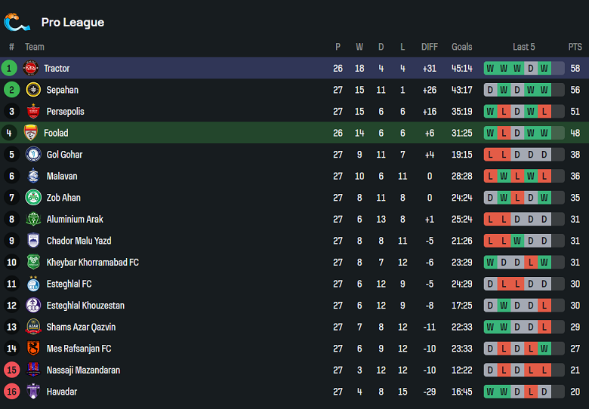Click the Mes Rafsanjan FC orange badge

pos(32,349)
